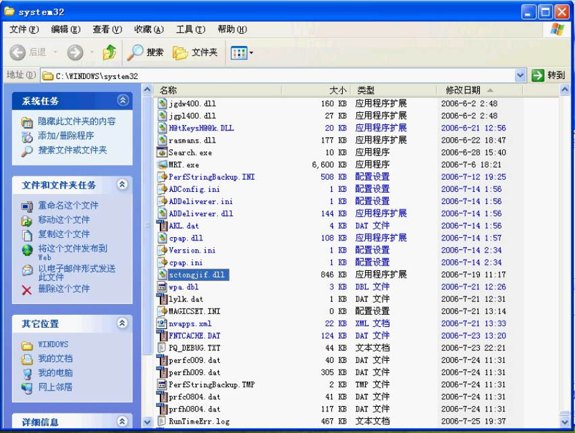
Task: Select the sctongjif.dll file name
Action: (198, 274)
